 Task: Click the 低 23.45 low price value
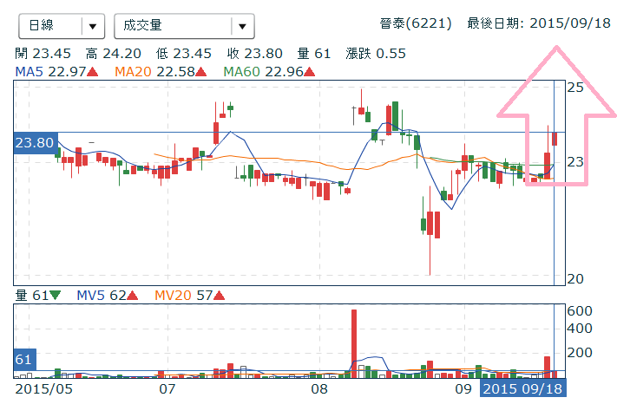pyautogui.click(x=184, y=54)
